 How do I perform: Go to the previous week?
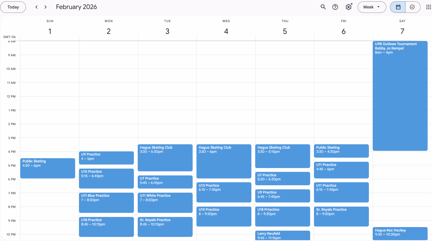point(37,7)
